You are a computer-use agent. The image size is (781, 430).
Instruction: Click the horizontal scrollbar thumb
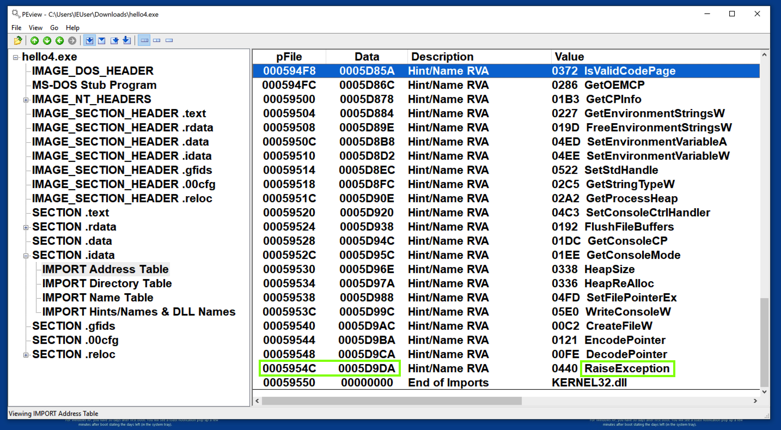tap(391, 401)
